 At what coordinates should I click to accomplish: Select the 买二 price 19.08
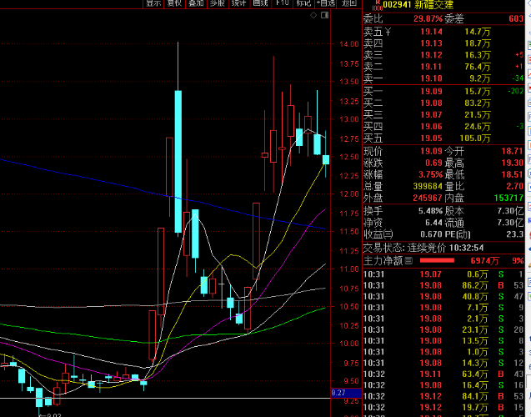(431, 103)
